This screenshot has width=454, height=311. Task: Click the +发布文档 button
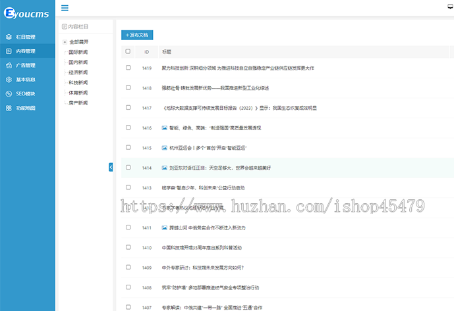(137, 35)
